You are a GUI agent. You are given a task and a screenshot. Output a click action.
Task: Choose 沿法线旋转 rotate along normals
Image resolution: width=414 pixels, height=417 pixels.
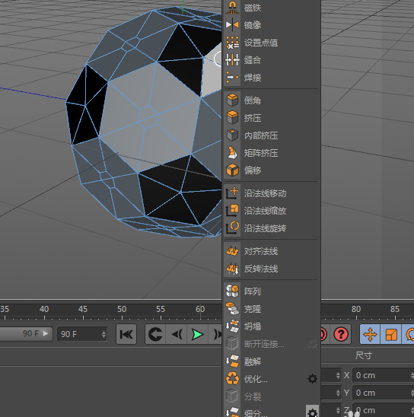pyautogui.click(x=271, y=228)
